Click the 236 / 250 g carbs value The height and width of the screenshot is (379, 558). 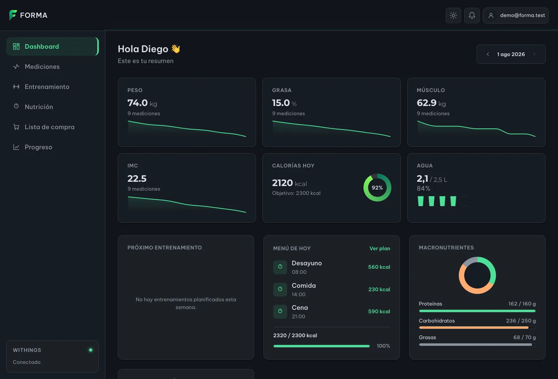pos(521,321)
